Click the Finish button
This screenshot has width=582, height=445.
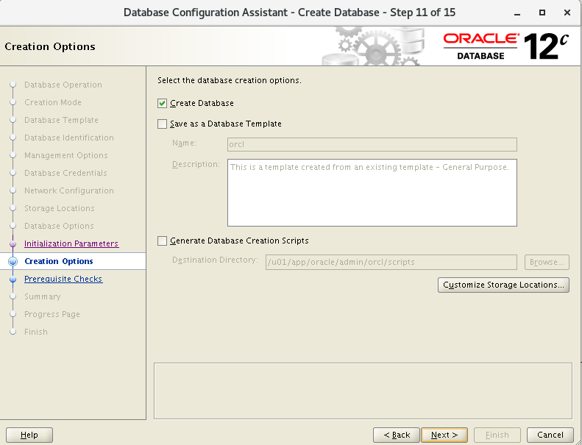497,435
